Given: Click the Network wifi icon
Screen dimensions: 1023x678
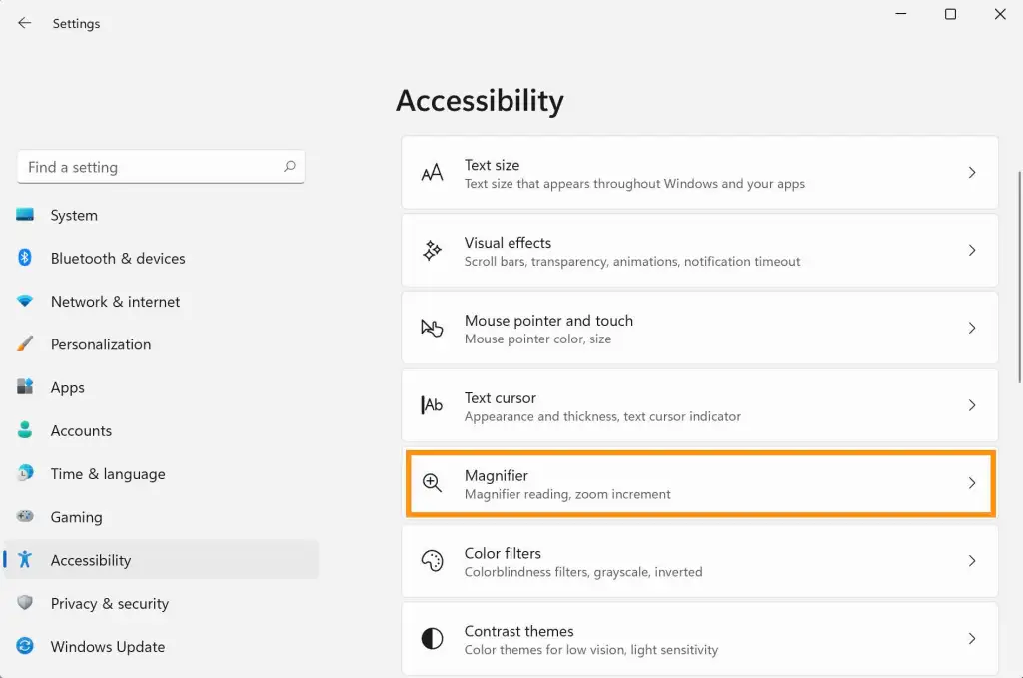Looking at the screenshot, I should click(25, 301).
